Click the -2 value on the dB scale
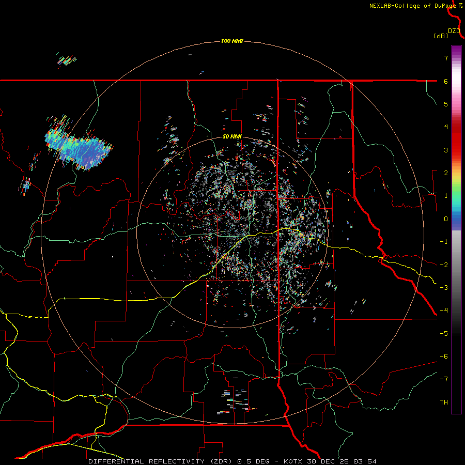The width and height of the screenshot is (465, 465). point(444,265)
